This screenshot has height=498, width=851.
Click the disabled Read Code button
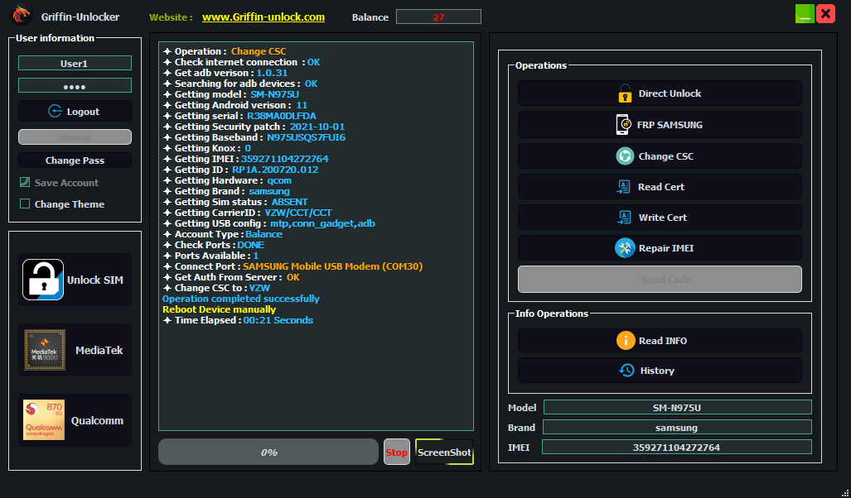(x=660, y=279)
